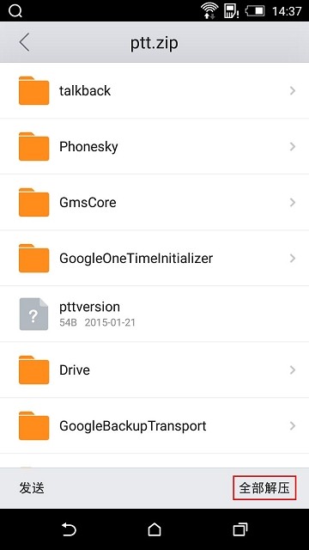This screenshot has width=309, height=550.
Task: Tap the back arrow beside ptt.zip
Action: 24,43
